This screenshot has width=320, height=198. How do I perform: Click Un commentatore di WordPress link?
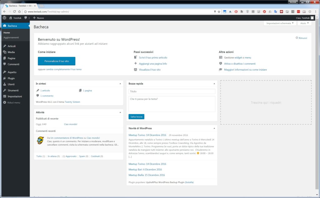(x=67, y=138)
